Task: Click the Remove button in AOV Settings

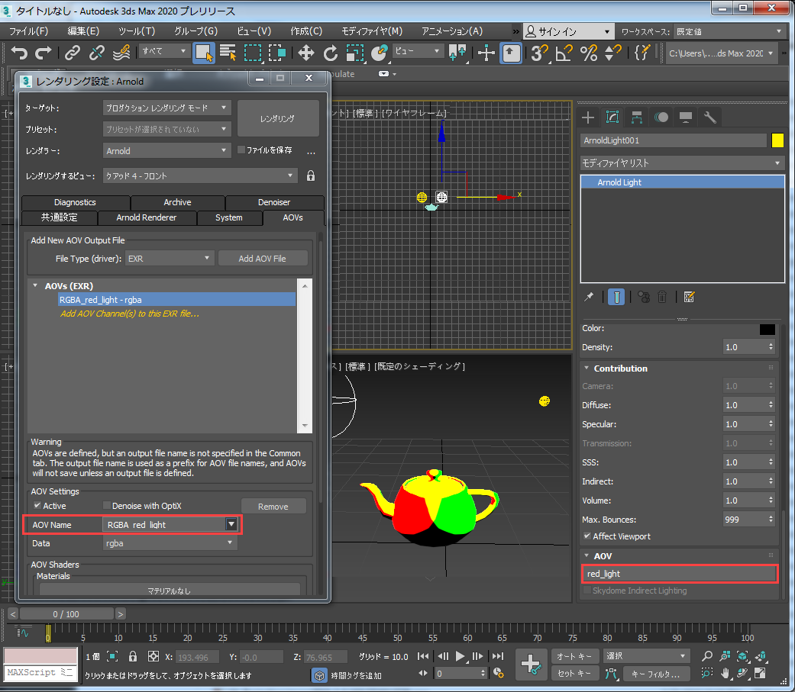Action: (x=273, y=506)
